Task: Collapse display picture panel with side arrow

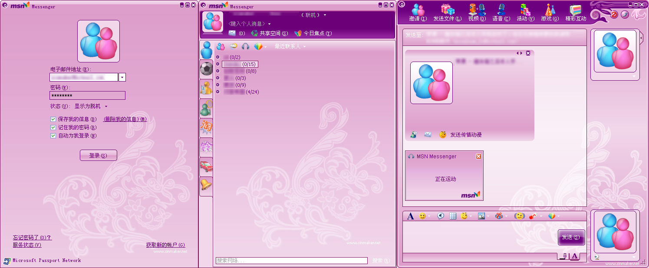Action: (642, 38)
